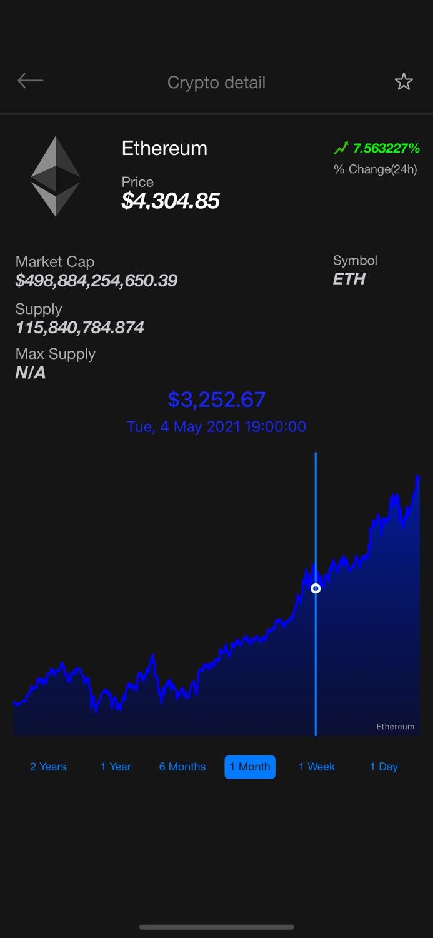433x938 pixels.
Task: Click the $3,252.67 highlighted chart price
Action: 216,400
